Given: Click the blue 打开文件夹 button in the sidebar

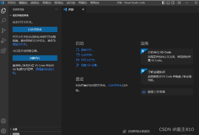Looking at the screenshot, I should pyautogui.click(x=35, y=30).
